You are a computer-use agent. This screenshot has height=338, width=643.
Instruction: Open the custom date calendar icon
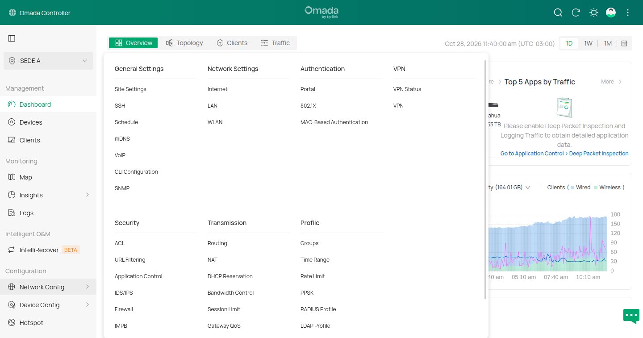click(624, 43)
